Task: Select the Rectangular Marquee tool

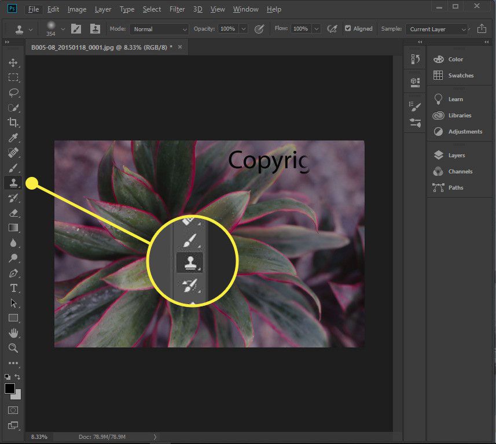Action: 13,77
